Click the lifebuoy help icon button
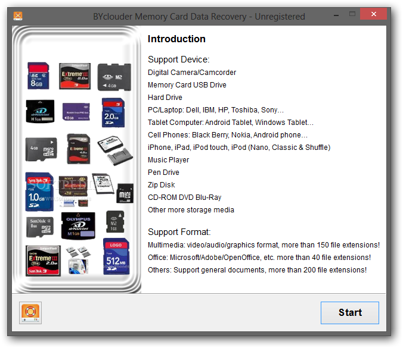Image resolution: width=403 pixels, height=348 pixels. point(30,313)
